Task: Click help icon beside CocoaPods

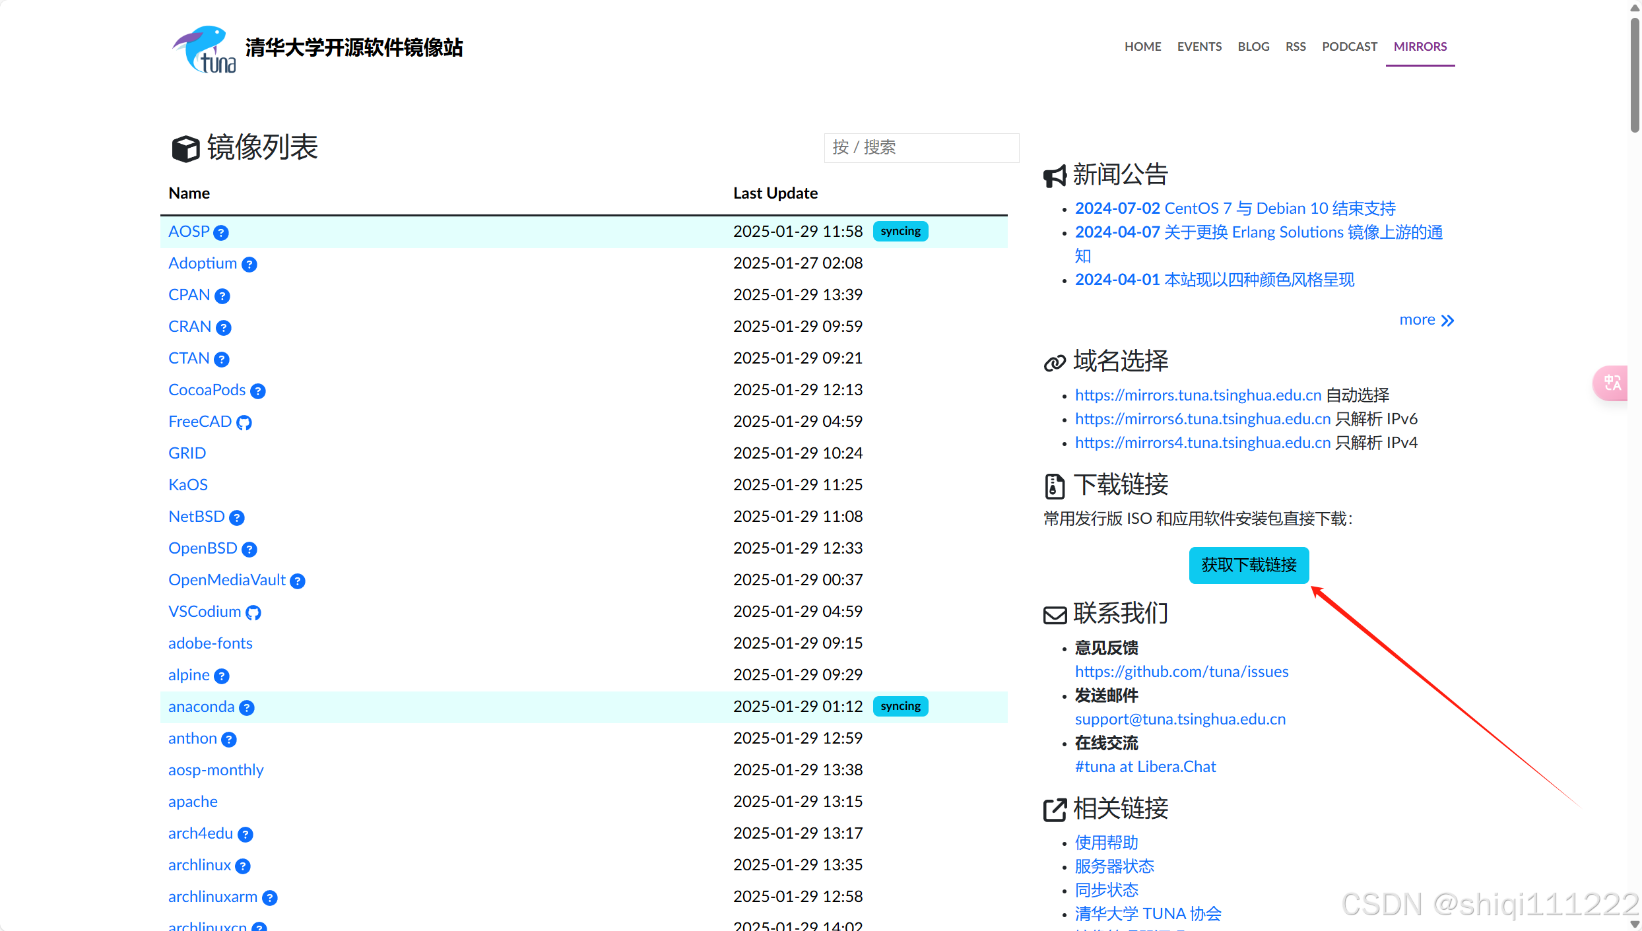Action: coord(258,391)
